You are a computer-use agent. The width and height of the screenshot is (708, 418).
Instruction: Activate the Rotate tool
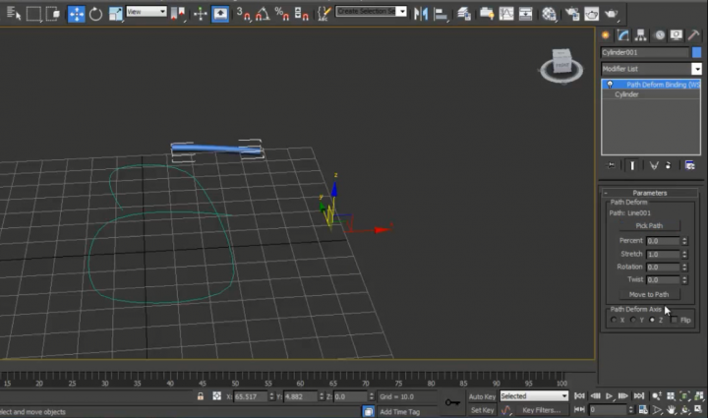[x=95, y=14]
